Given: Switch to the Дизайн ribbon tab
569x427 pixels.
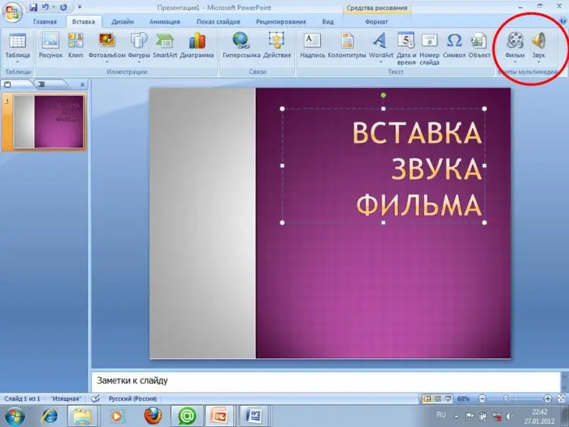Looking at the screenshot, I should coord(123,22).
